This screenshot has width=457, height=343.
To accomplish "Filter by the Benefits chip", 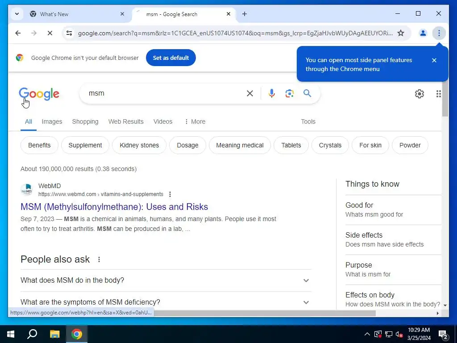I will (39, 145).
